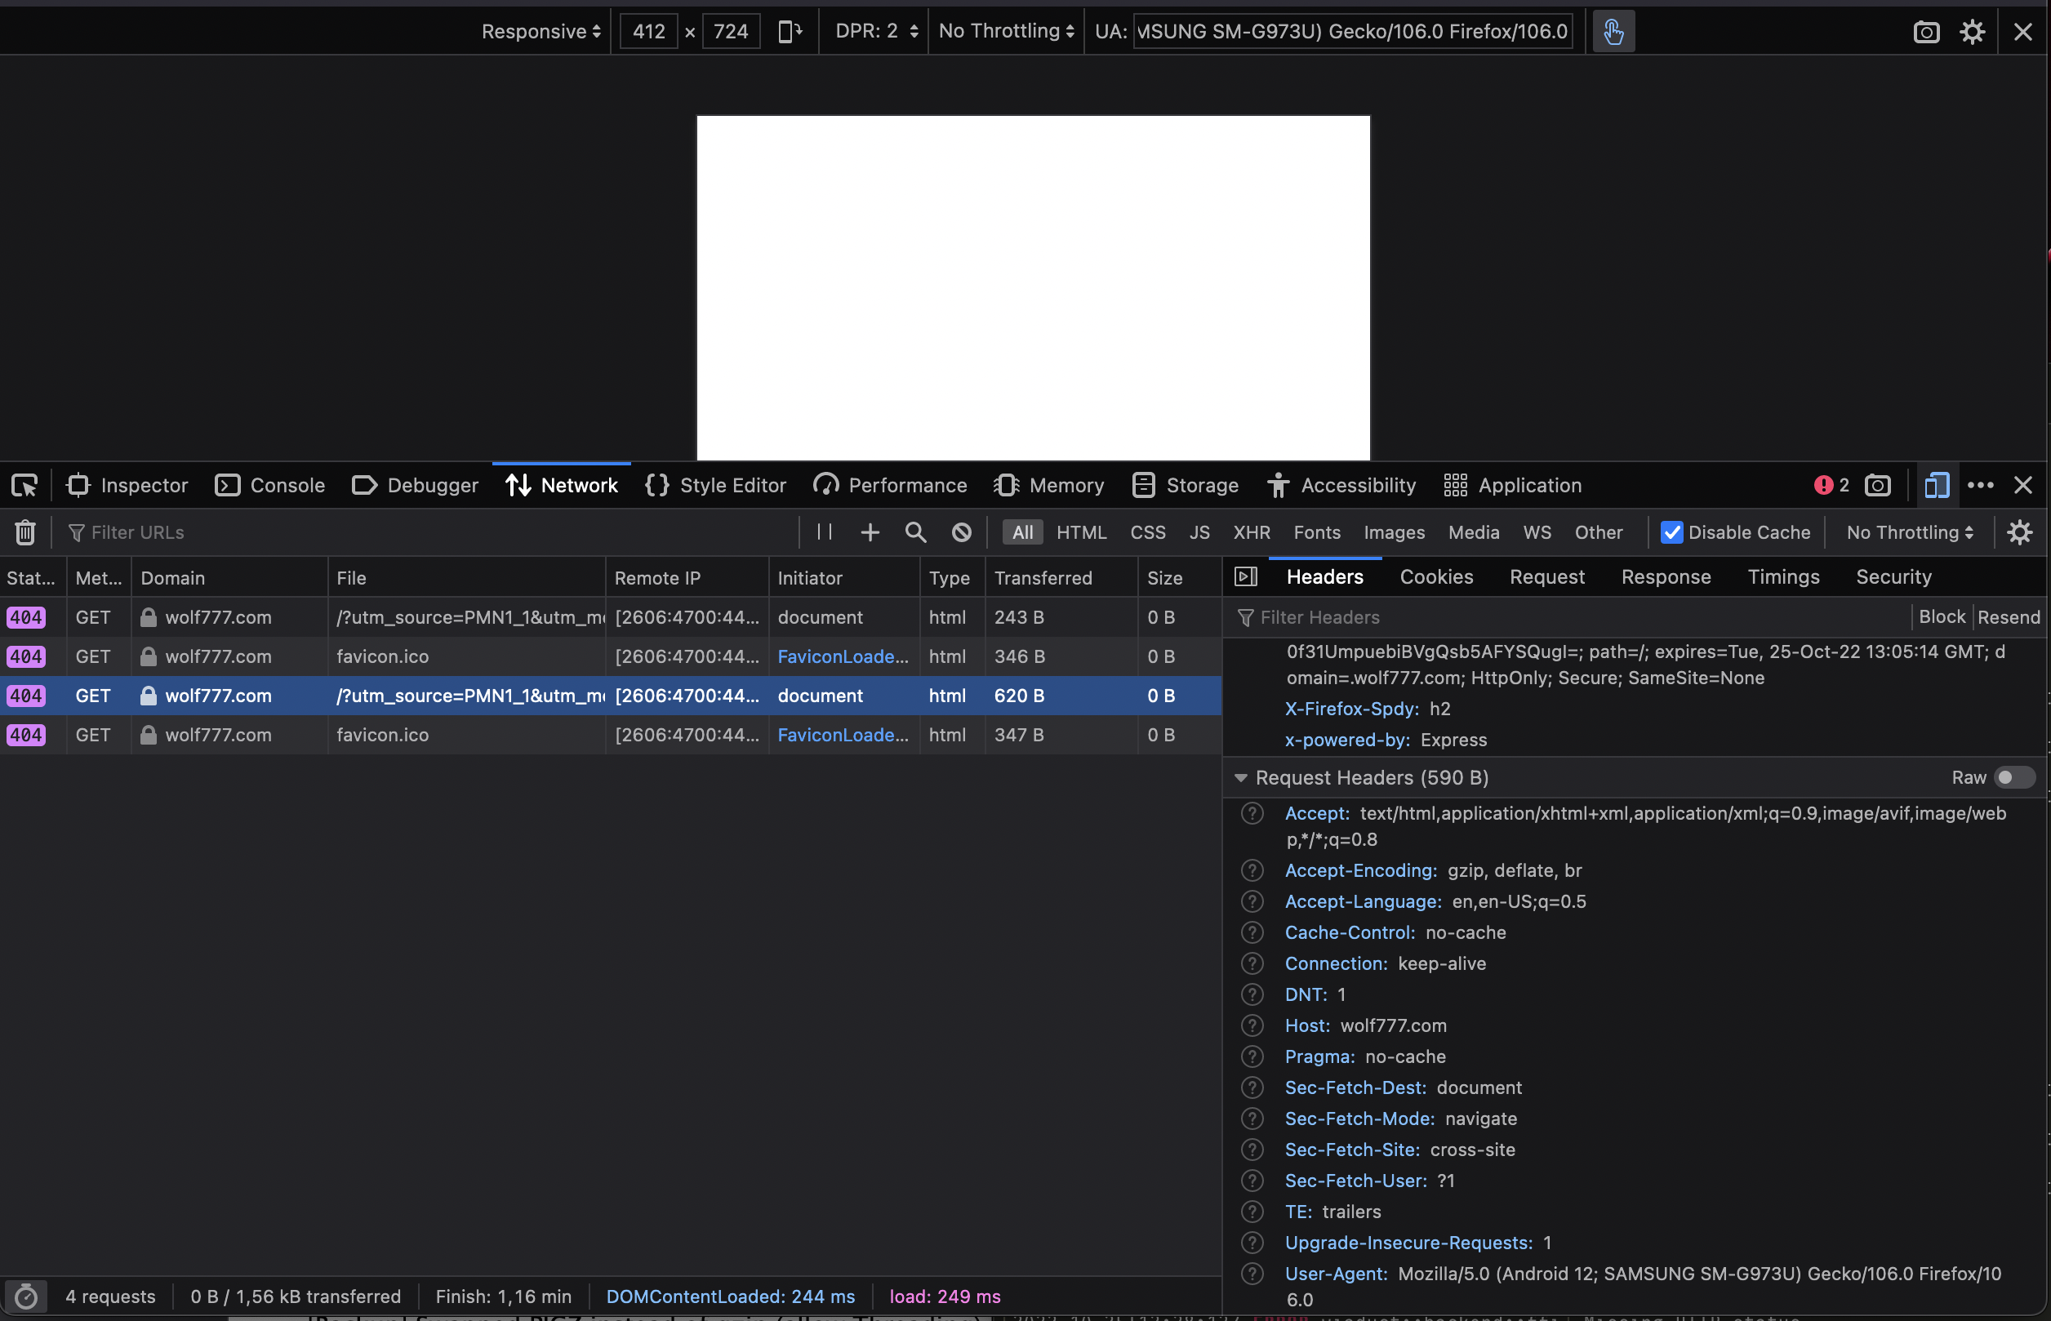Sort by the Transferred column header

(1061, 578)
